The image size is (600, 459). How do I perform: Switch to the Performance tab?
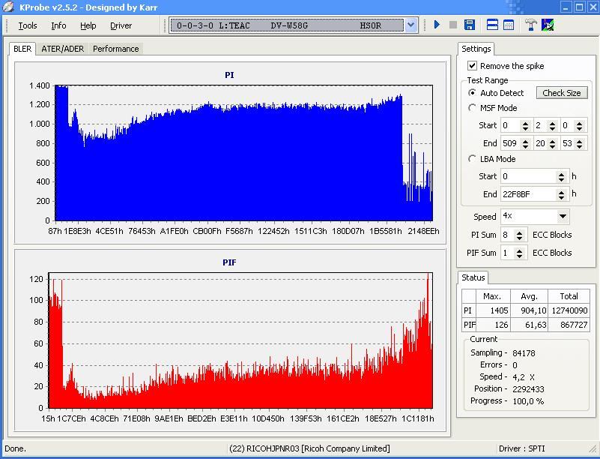[115, 49]
